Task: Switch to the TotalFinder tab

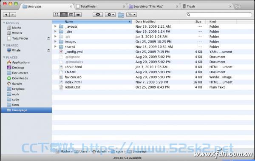Action: [x=100, y=6]
